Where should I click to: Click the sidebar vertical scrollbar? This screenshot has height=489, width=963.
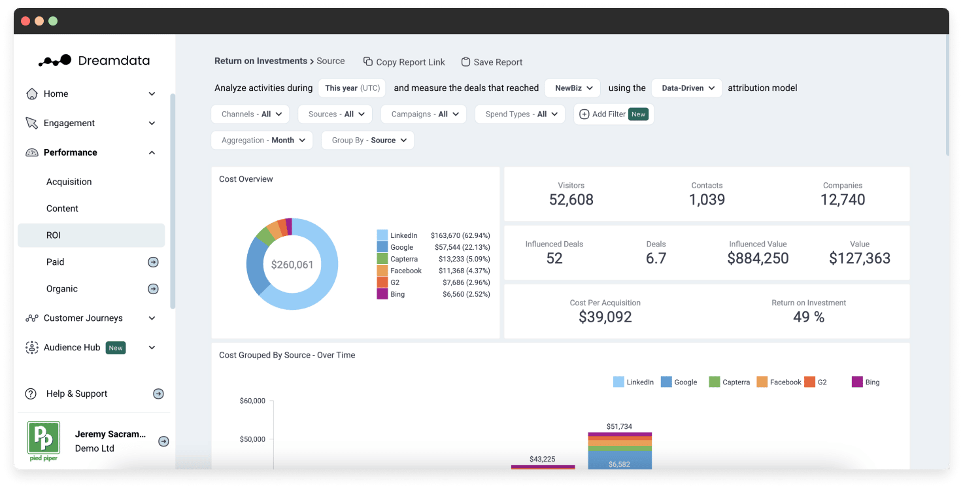point(173,201)
